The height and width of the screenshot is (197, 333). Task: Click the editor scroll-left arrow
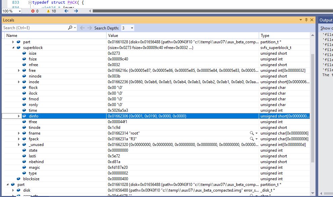pyautogui.click(x=90, y=11)
